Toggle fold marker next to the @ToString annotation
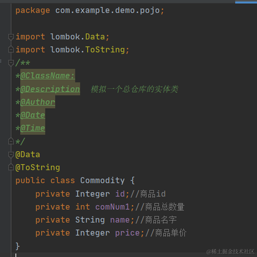 pyautogui.click(x=11, y=168)
